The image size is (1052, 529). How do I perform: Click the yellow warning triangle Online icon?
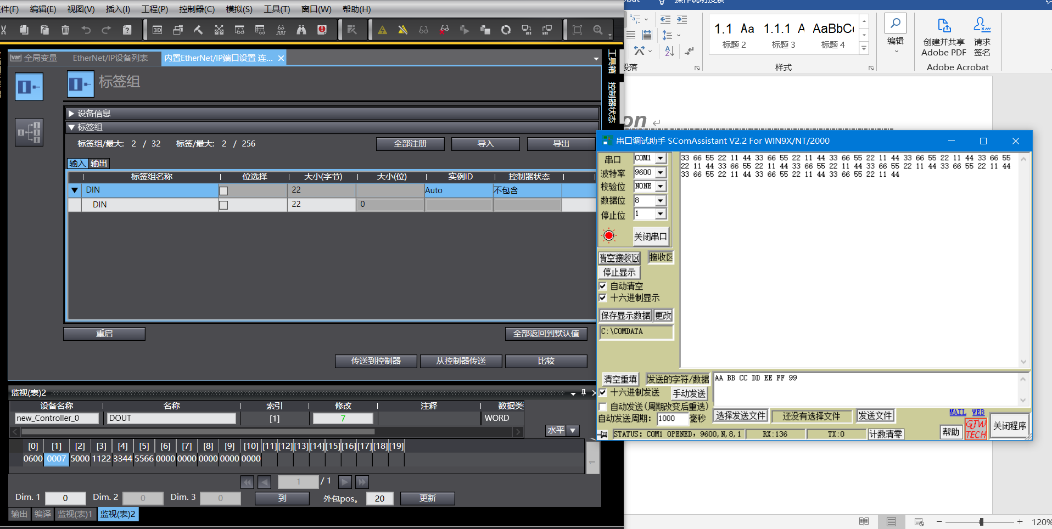point(383,30)
